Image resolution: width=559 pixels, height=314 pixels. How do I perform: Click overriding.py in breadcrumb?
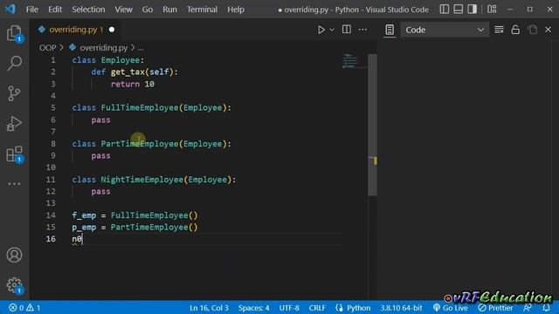click(103, 47)
